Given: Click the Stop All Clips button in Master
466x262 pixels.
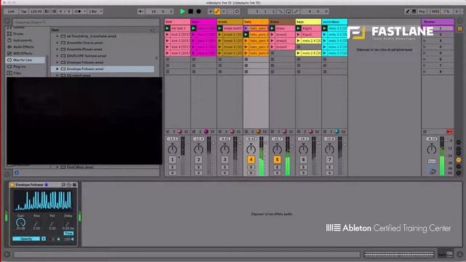Looking at the screenshot, I should click(424, 132).
